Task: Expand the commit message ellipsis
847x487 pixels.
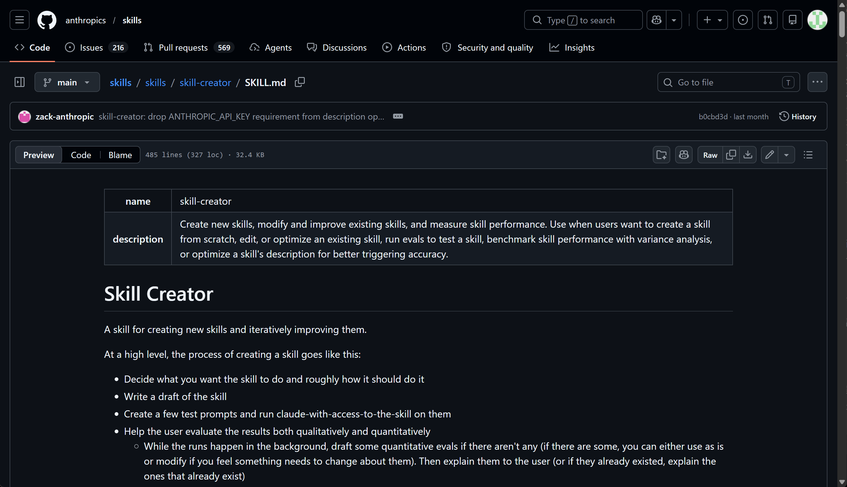Action: 398,116
